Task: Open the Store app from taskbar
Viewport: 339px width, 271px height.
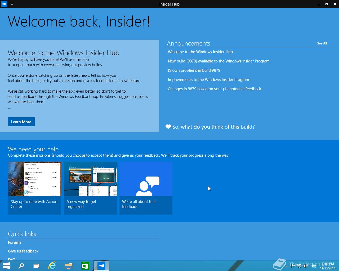Action: coord(85,266)
